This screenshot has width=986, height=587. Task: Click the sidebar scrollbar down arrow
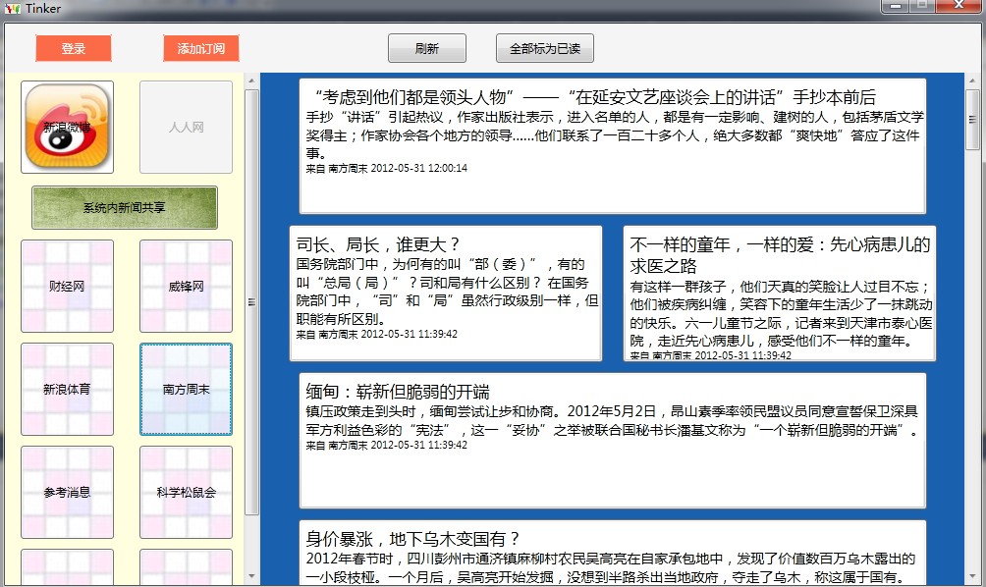[x=251, y=575]
